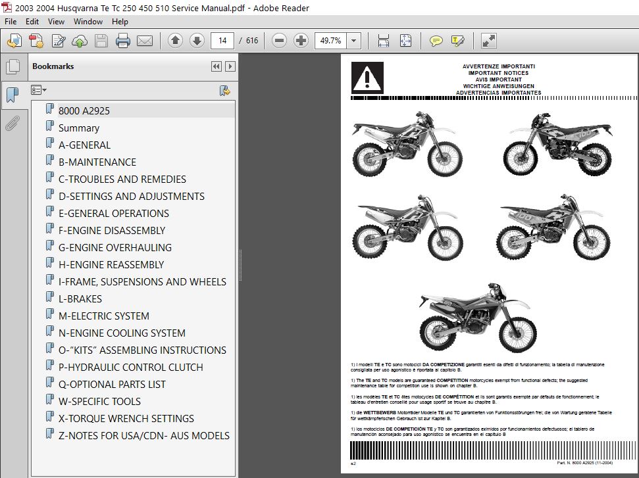Open H-ENGINE REASSEMBLY bookmark
The width and height of the screenshot is (639, 478).
(111, 265)
